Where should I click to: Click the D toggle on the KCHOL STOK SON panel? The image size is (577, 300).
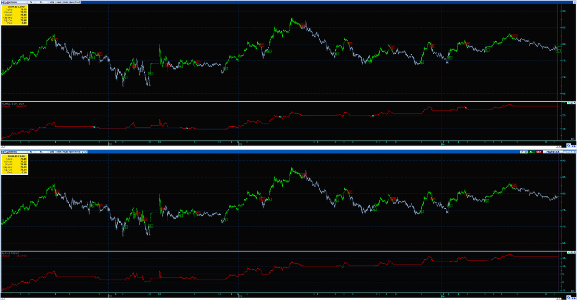(x=571, y=103)
